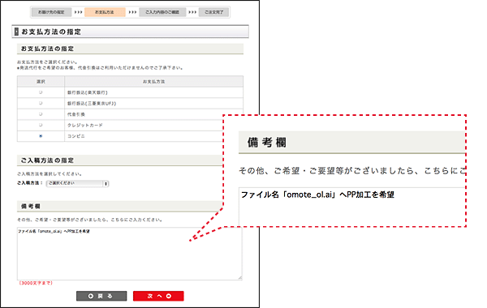Click the お届け先の指定 step tab

(x=51, y=12)
